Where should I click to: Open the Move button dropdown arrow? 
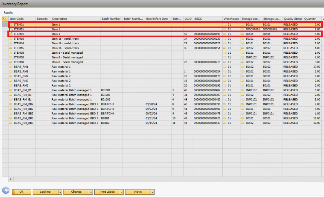[x=153, y=192]
